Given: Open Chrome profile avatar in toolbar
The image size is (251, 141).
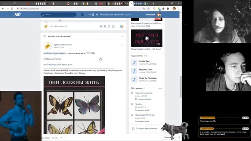Looking at the screenshot, I should tap(174, 9).
